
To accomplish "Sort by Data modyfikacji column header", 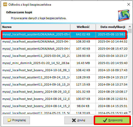I will (112, 27).
